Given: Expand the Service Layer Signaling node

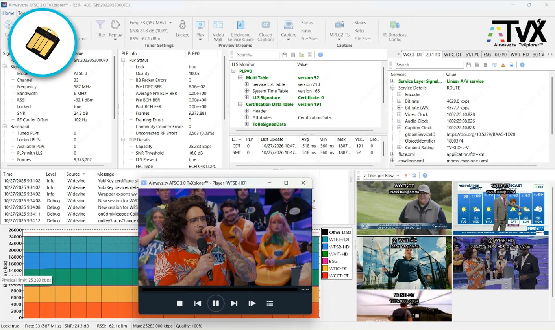Looking at the screenshot, I should (x=392, y=81).
